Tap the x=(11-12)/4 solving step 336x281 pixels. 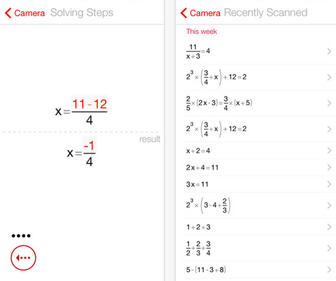point(81,111)
